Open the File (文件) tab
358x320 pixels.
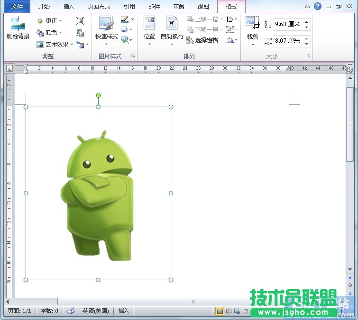coord(17,7)
